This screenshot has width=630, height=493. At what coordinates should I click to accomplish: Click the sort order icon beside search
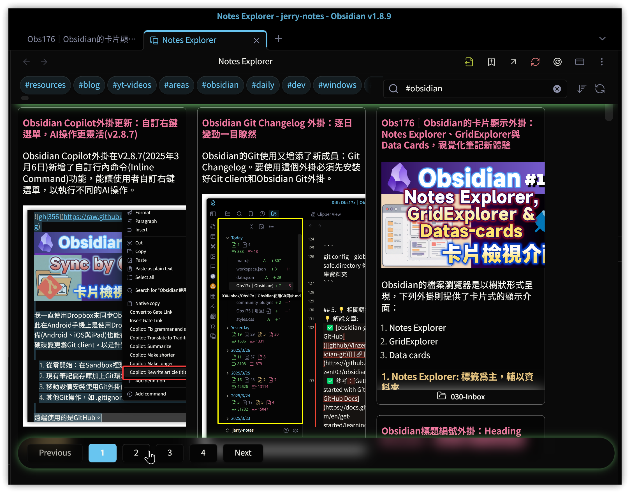click(582, 89)
